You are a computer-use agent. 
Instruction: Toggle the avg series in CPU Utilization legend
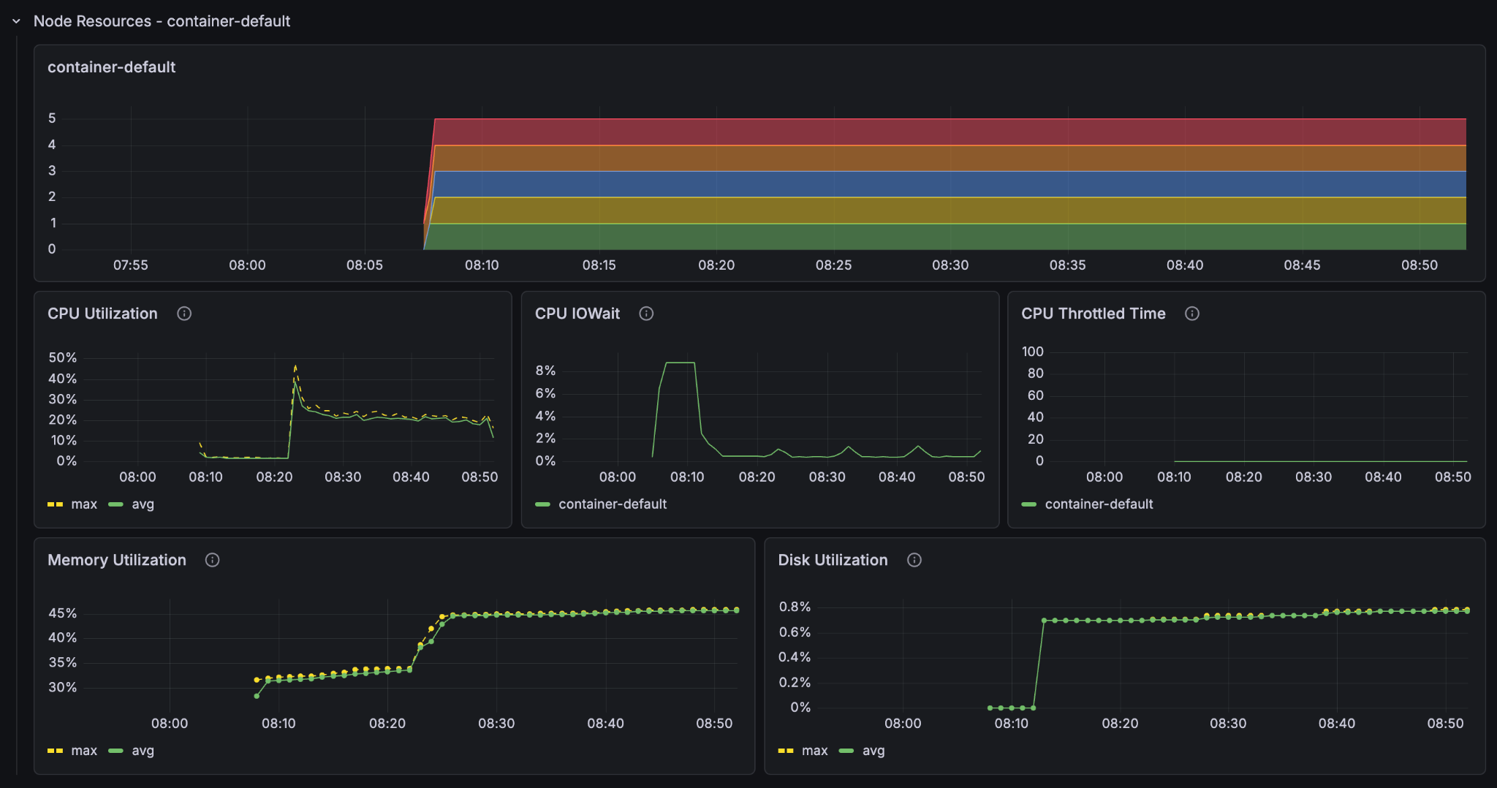(x=144, y=504)
